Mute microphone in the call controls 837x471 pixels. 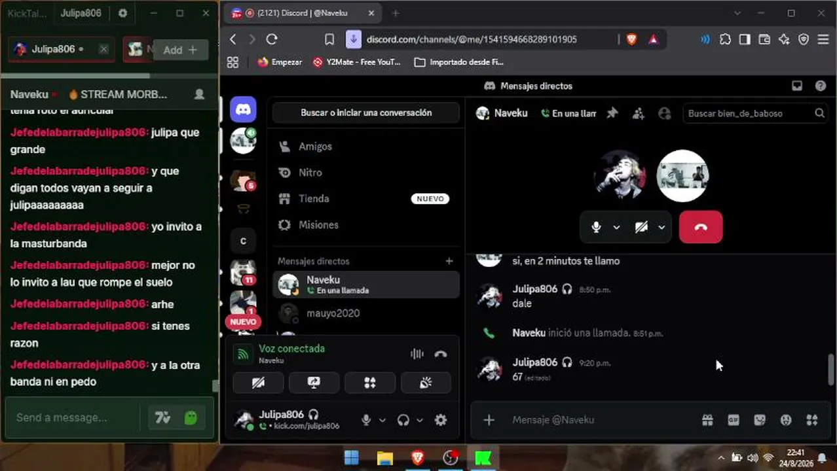(x=596, y=227)
